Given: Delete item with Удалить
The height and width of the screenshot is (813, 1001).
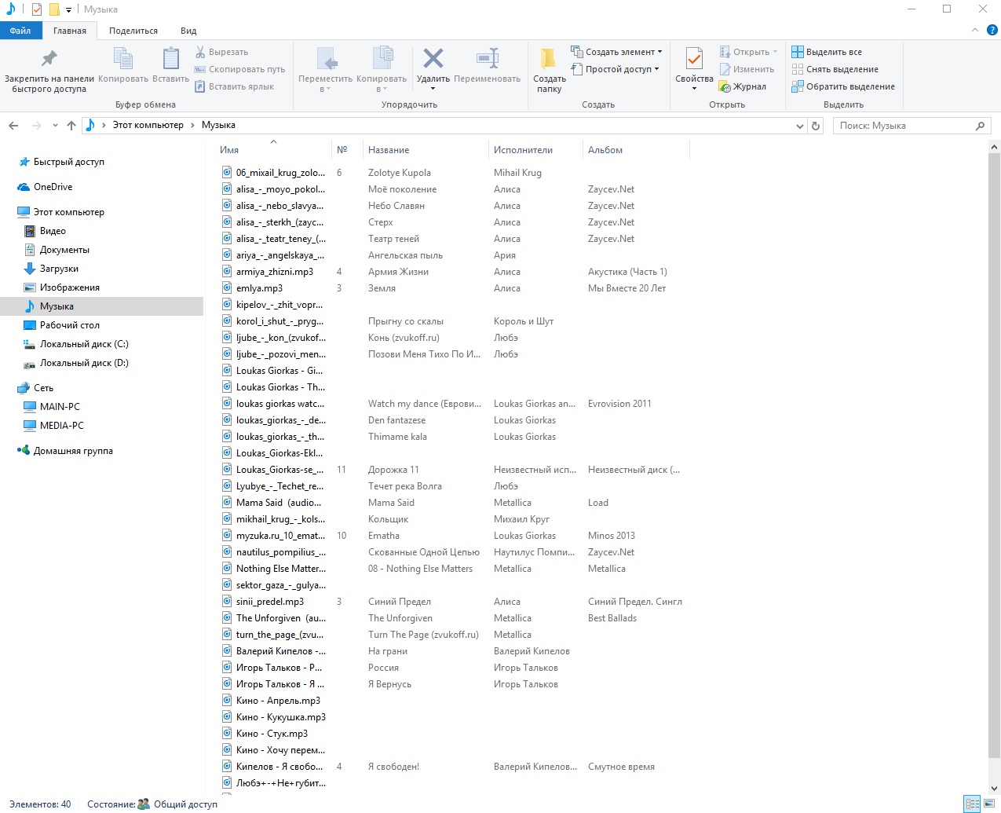Looking at the screenshot, I should coord(433,70).
